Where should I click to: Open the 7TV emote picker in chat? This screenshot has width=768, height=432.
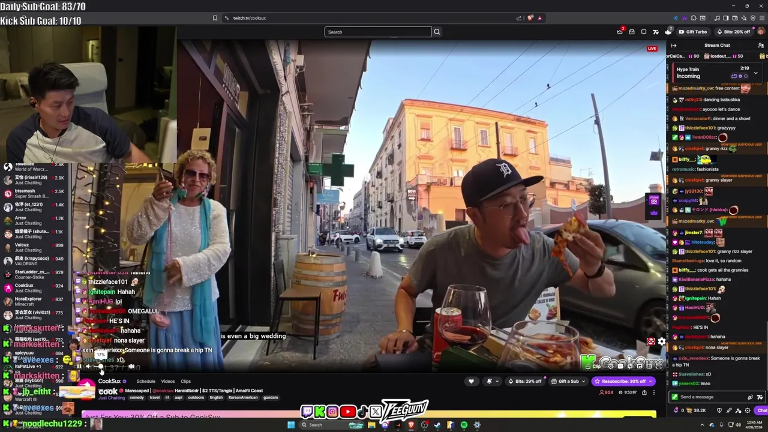[x=760, y=397]
